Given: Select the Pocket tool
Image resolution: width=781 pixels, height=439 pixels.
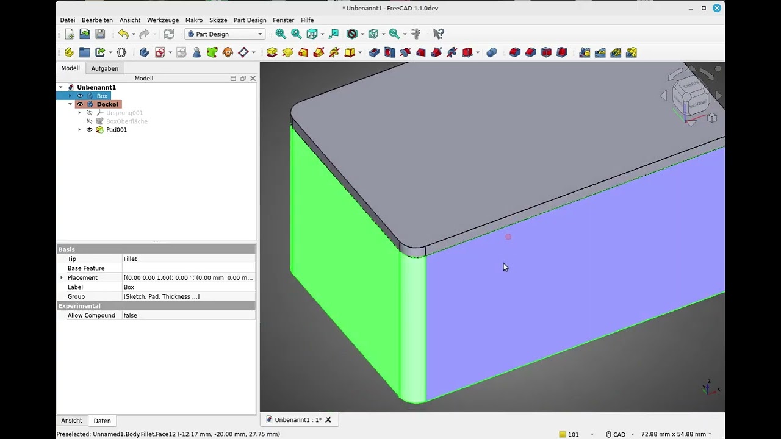Looking at the screenshot, I should [x=374, y=52].
